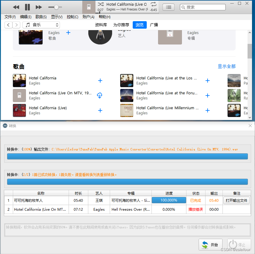The image size is (255, 254).
Task: Click scrollbar down arrow in iTunes
Action: pos(250,118)
